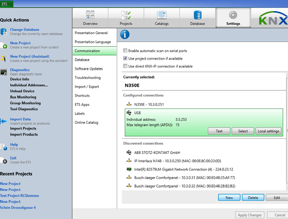Click the Exit icon
The image size is (288, 219).
coord(3,160)
